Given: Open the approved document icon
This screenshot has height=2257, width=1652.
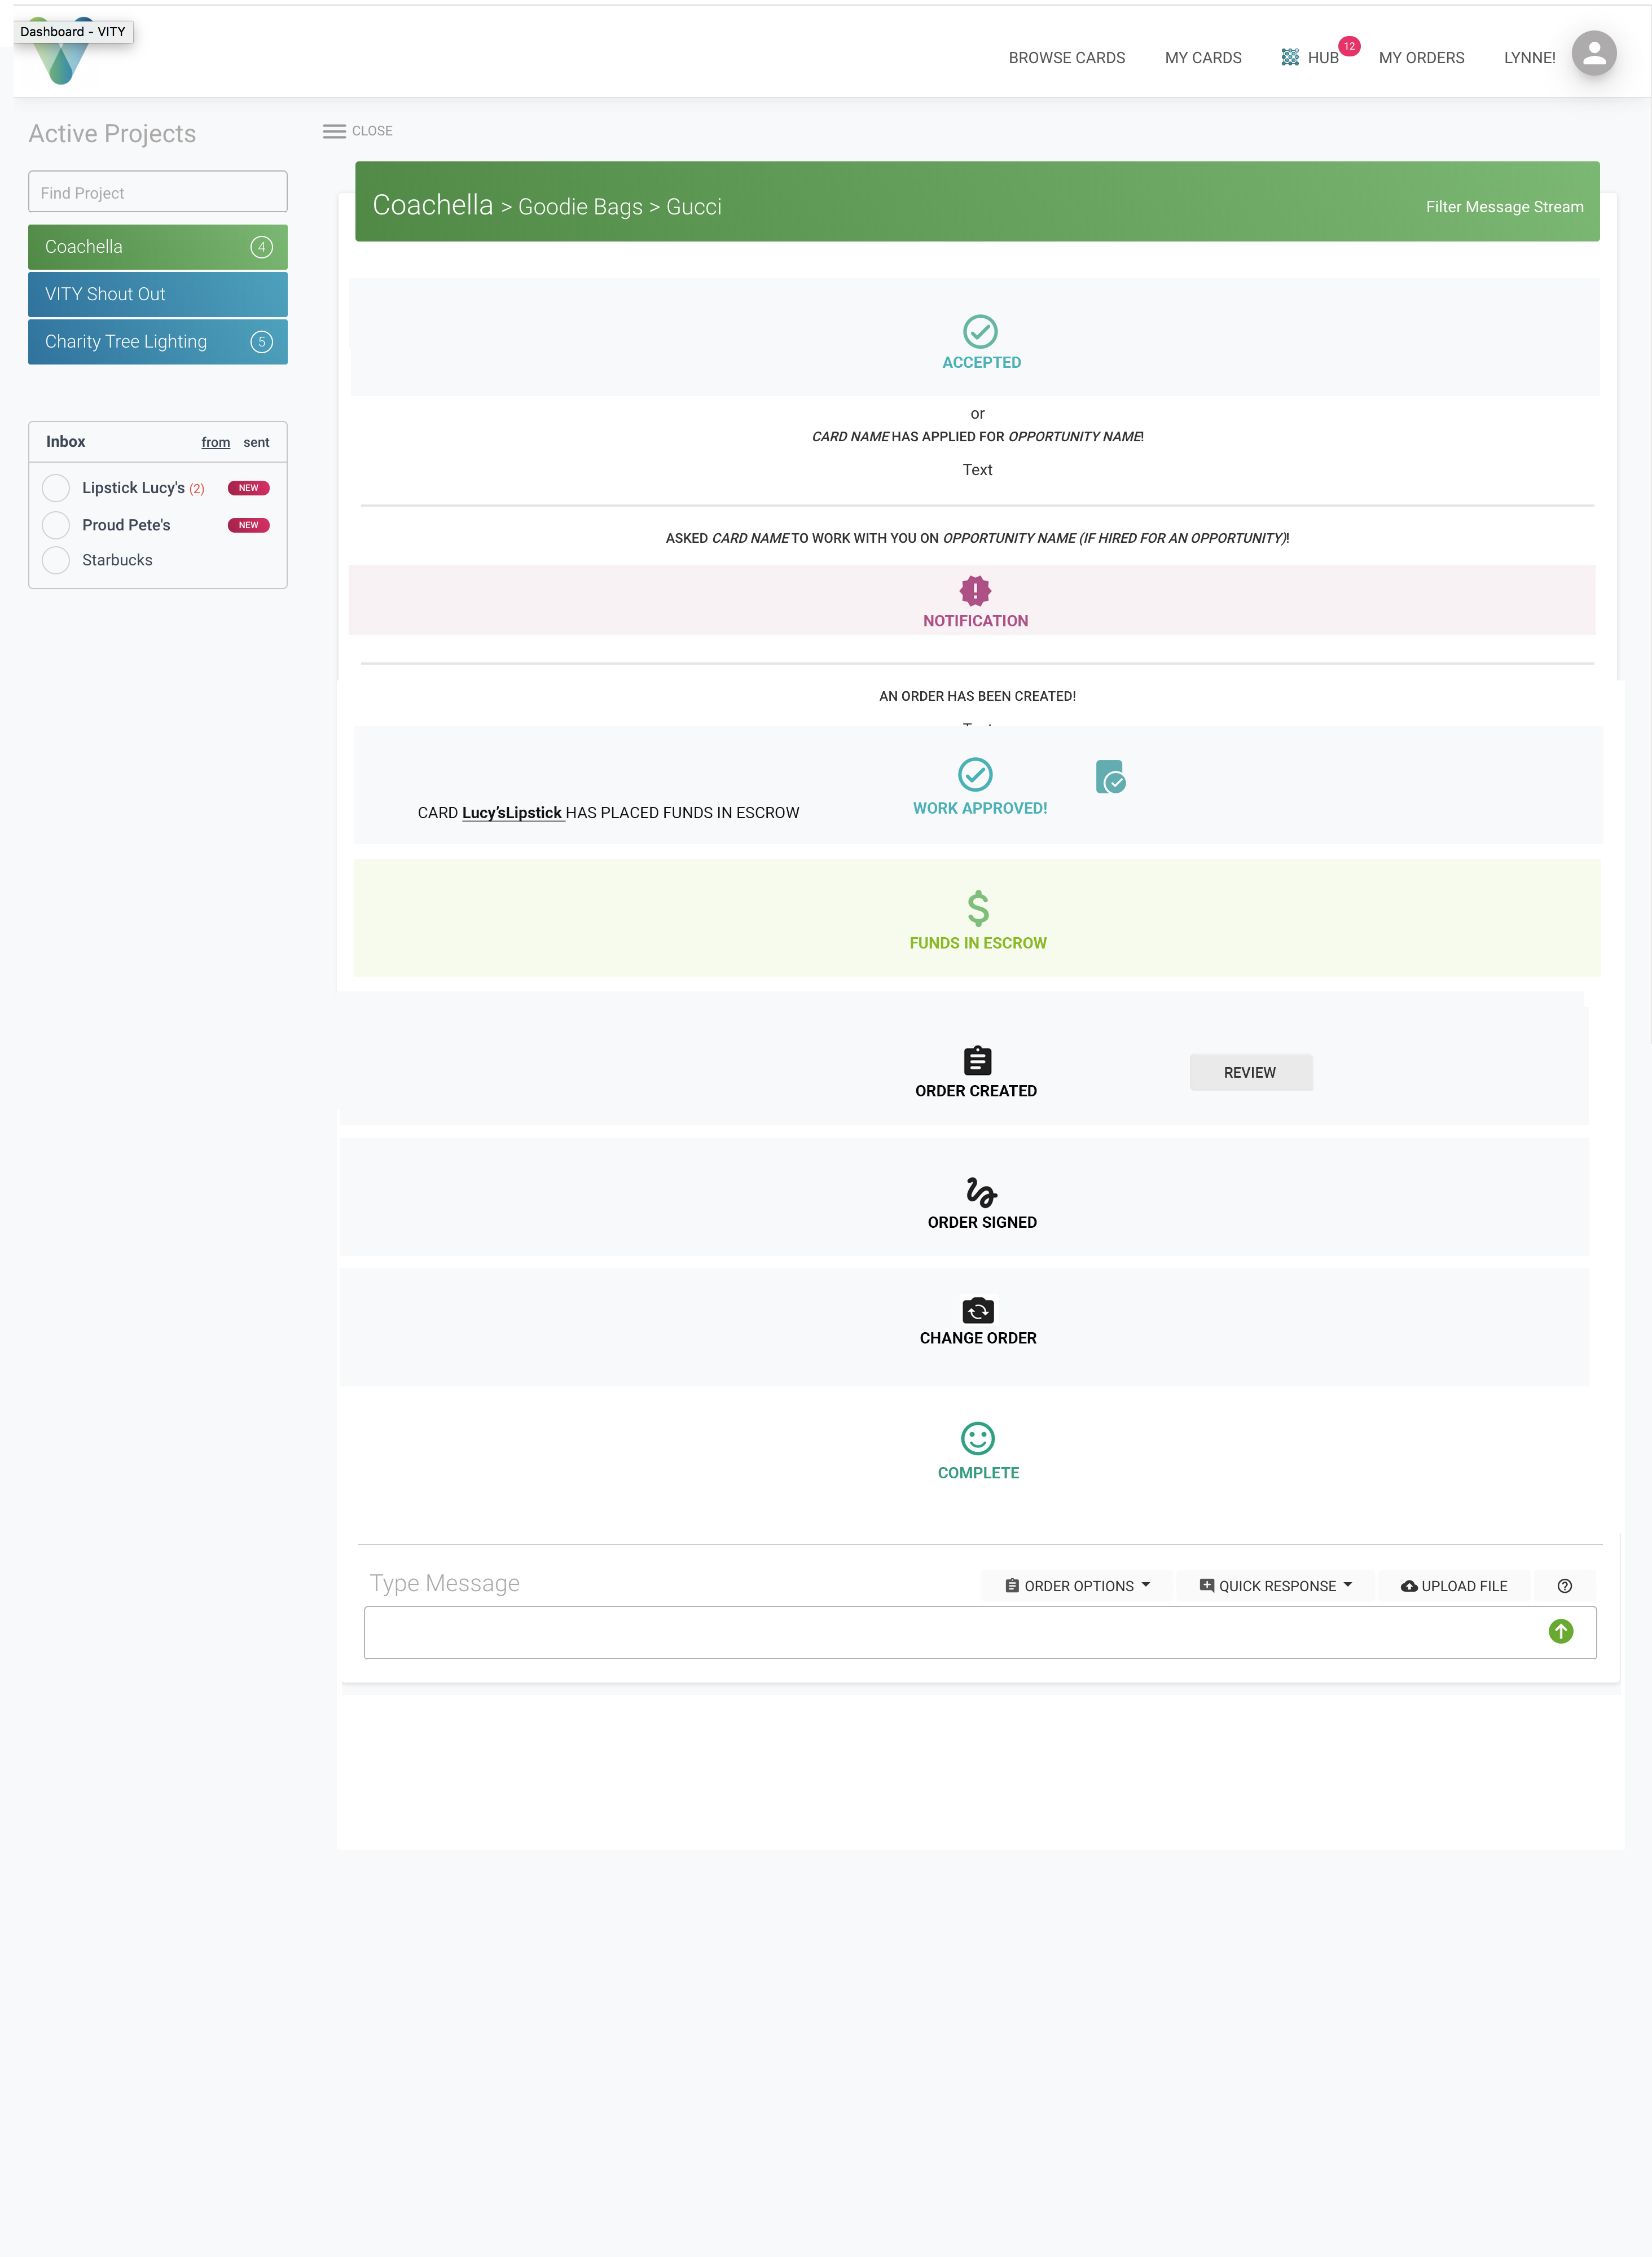Looking at the screenshot, I should click(x=1110, y=777).
